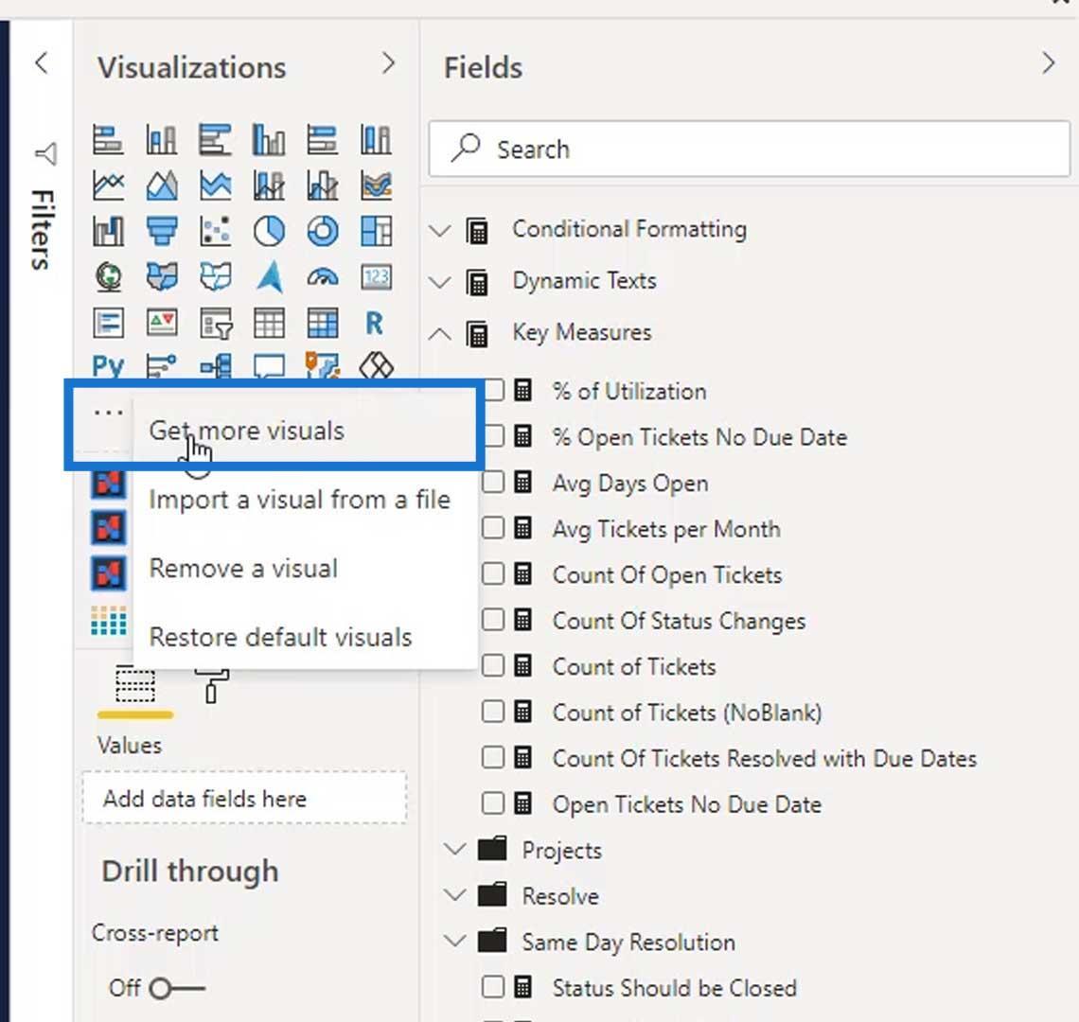Click the Open Tickets No Due Date name
Viewport: 1079px width, 1022px height.
click(x=687, y=804)
